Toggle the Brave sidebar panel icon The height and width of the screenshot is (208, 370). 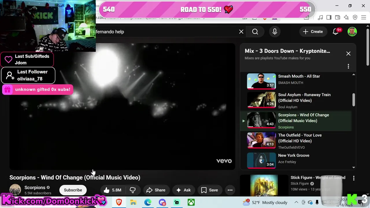tap(329, 18)
